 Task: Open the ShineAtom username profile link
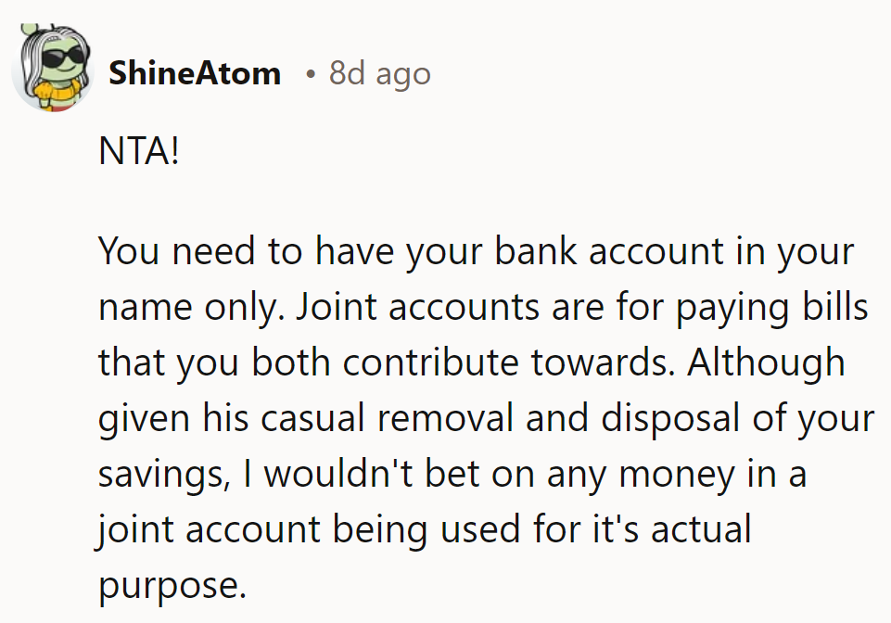pos(195,73)
